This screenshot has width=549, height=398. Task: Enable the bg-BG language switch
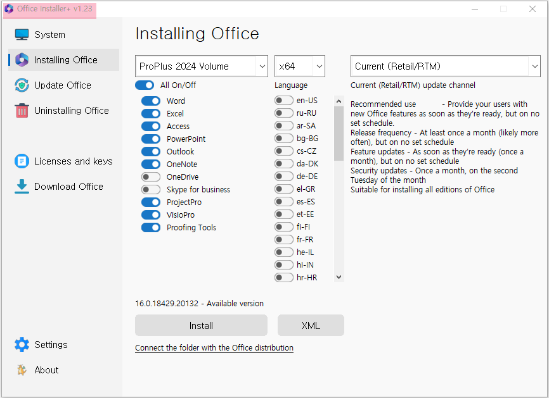point(284,139)
